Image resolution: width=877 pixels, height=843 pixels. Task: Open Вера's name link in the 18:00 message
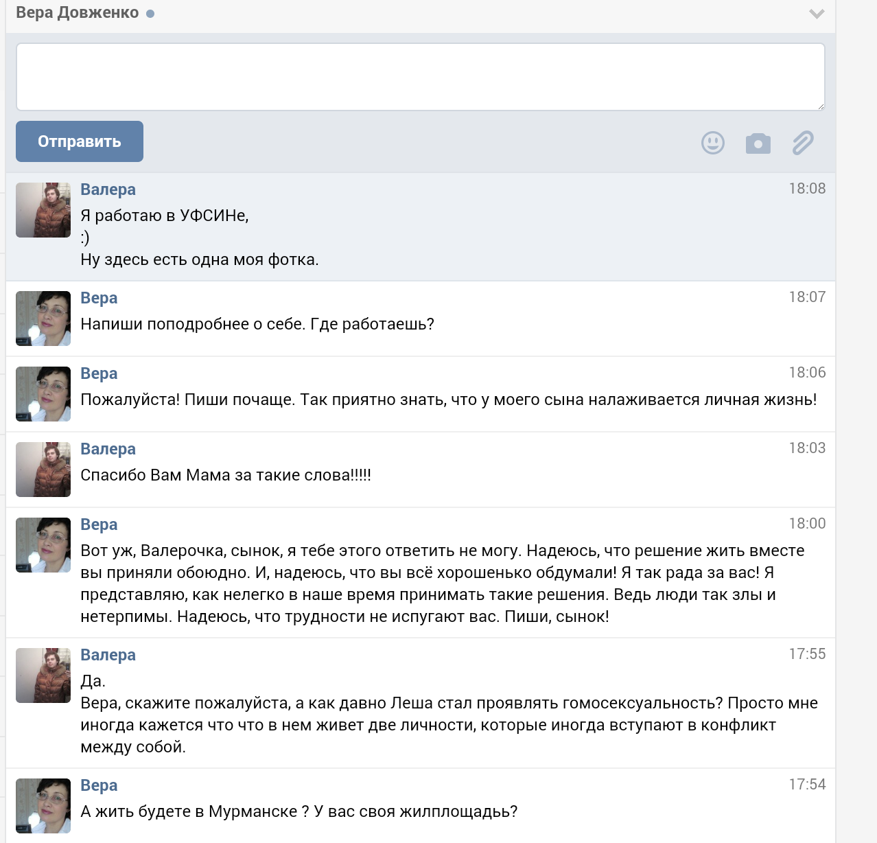(99, 524)
